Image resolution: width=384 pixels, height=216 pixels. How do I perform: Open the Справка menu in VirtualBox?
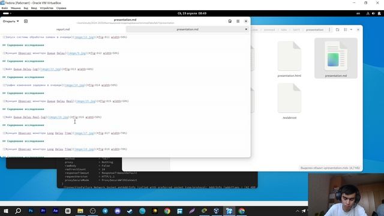(61, 8)
